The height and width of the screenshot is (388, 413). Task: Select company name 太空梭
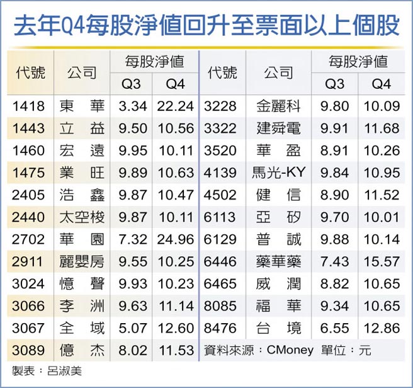(x=82, y=217)
